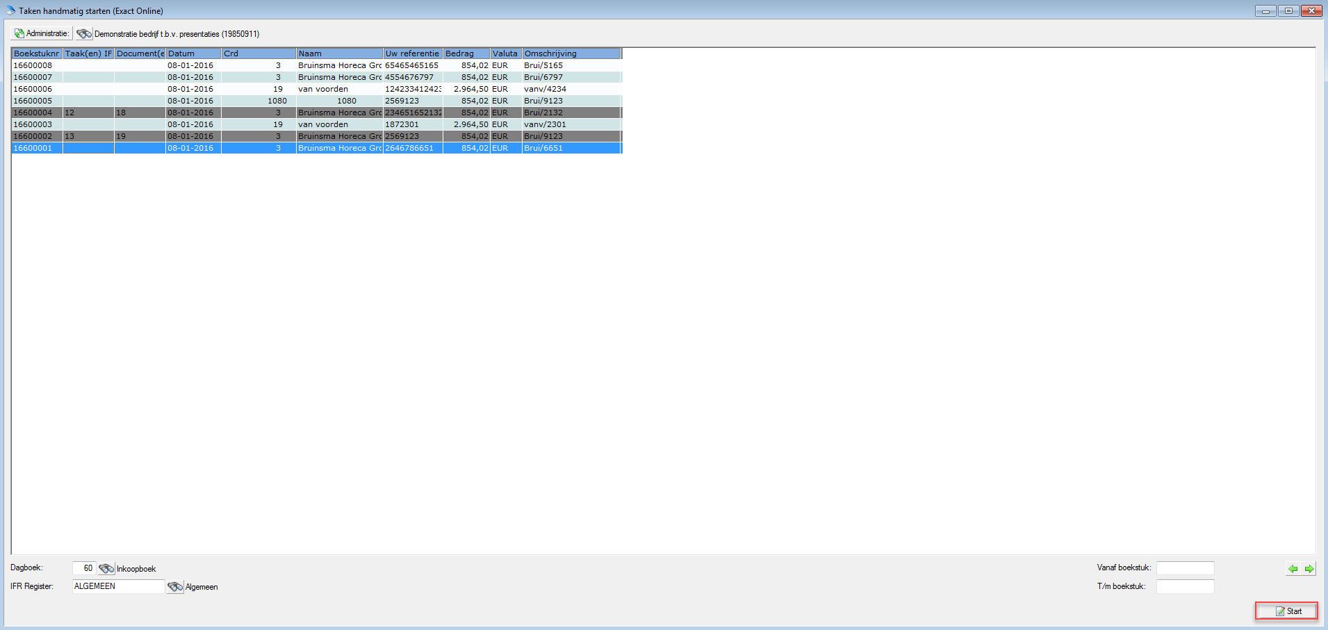Viewport: 1328px width, 630px height.
Task: Select row with boekstuk 16600008
Action: coord(316,65)
